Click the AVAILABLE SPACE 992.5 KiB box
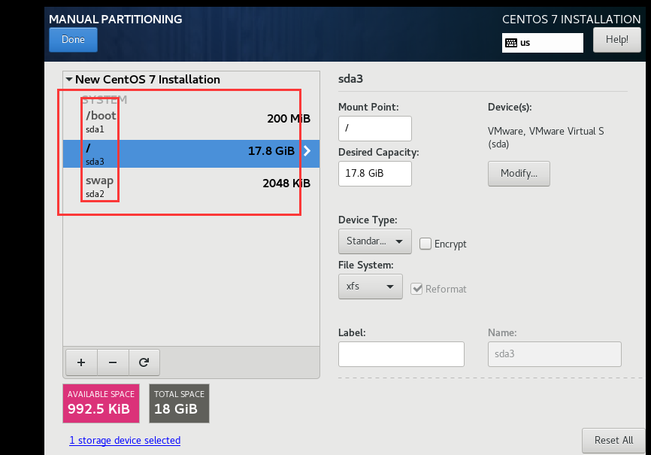This screenshot has width=651, height=455. [101, 403]
